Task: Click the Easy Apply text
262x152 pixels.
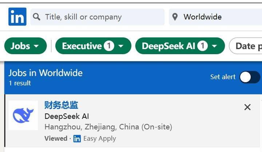Action: 100,139
